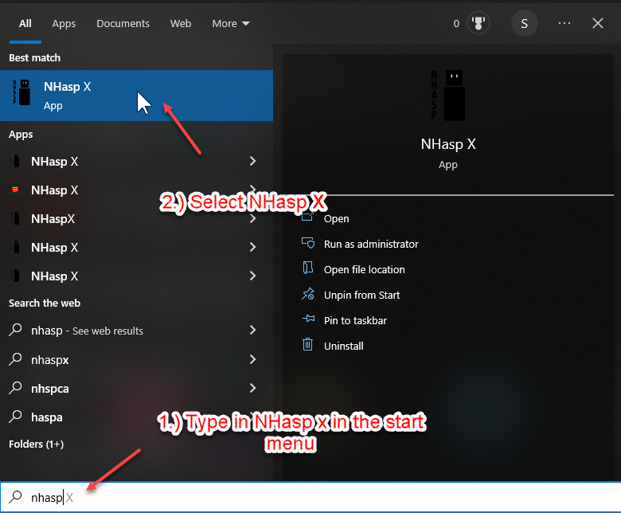The height and width of the screenshot is (513, 621).
Task: Click the Unpin from Start pin icon
Action: point(308,294)
